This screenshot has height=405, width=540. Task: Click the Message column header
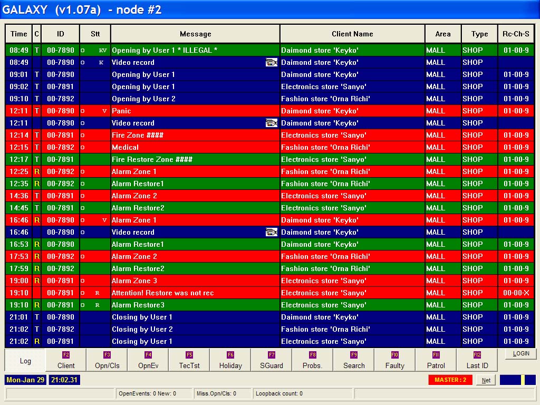(x=195, y=34)
